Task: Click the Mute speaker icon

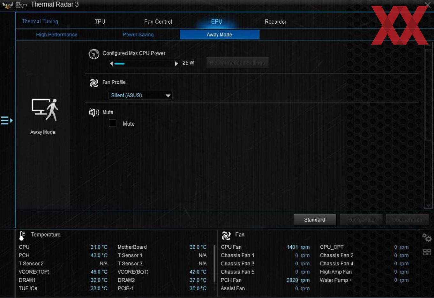Action: [x=94, y=112]
